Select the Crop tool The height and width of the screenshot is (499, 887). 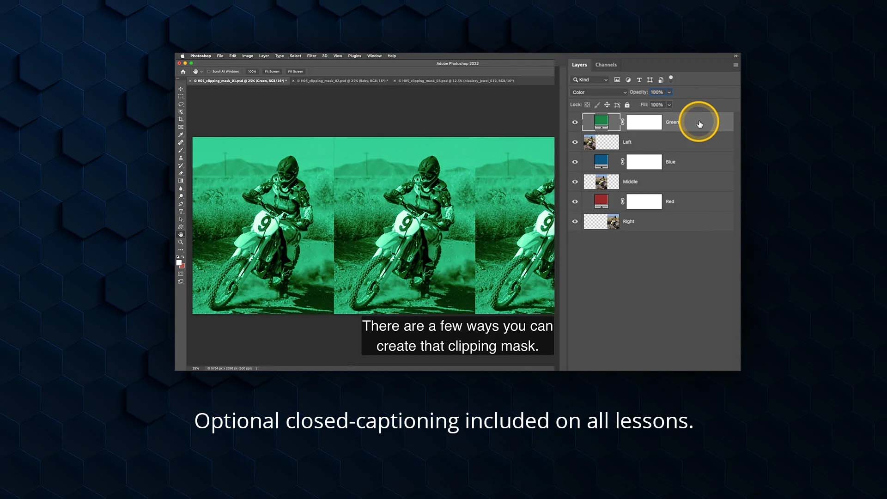coord(181,119)
